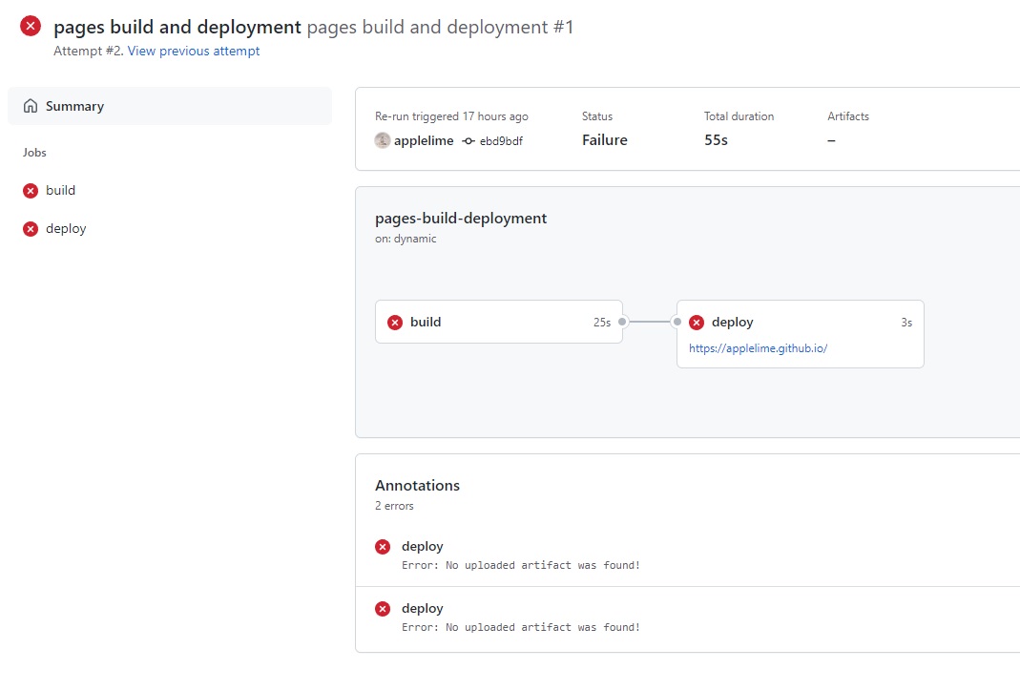Click the Re-run triggered 17 hours ago text
The image size is (1020, 691).
pos(451,116)
